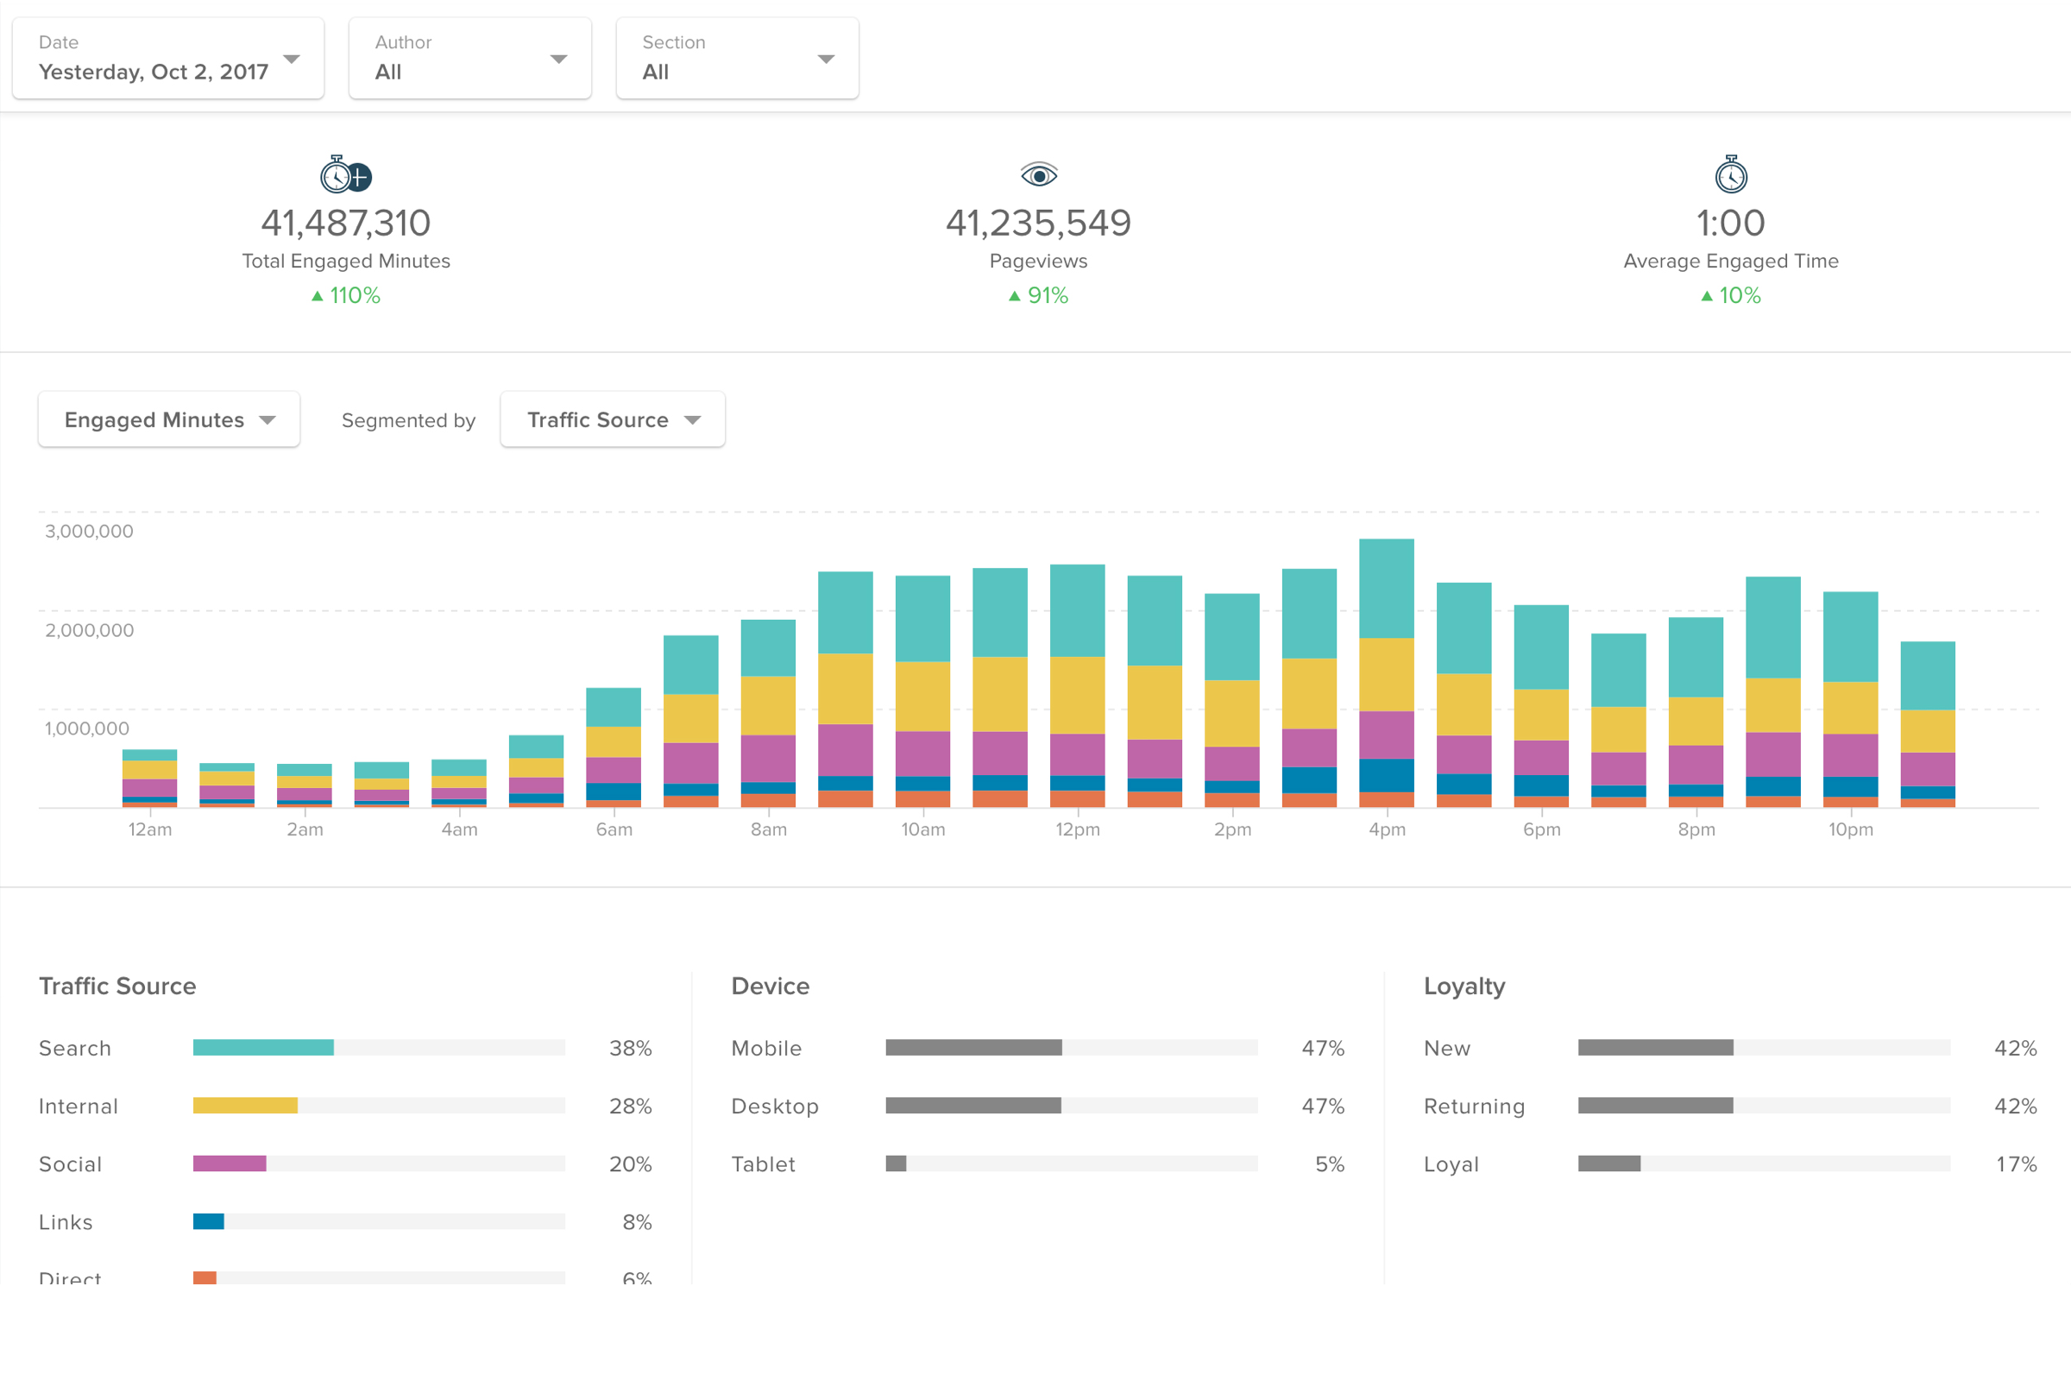This screenshot has width=2071, height=1381.
Task: Click the yellow Internal traffic bar
Action: (245, 1106)
